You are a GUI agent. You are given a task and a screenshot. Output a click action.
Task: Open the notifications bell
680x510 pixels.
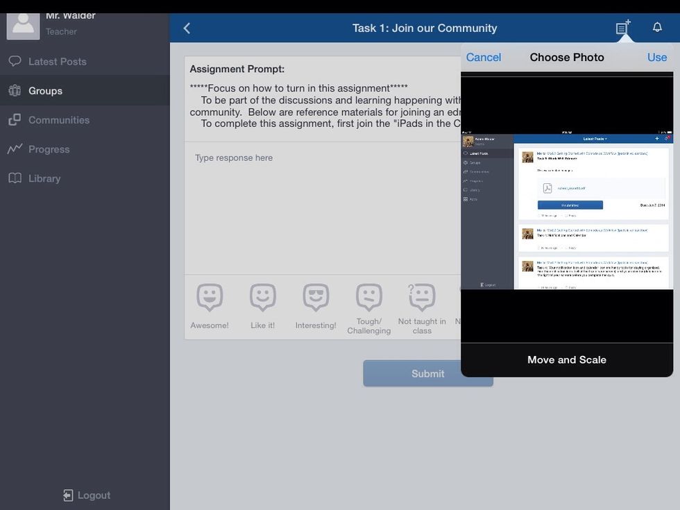point(656,28)
